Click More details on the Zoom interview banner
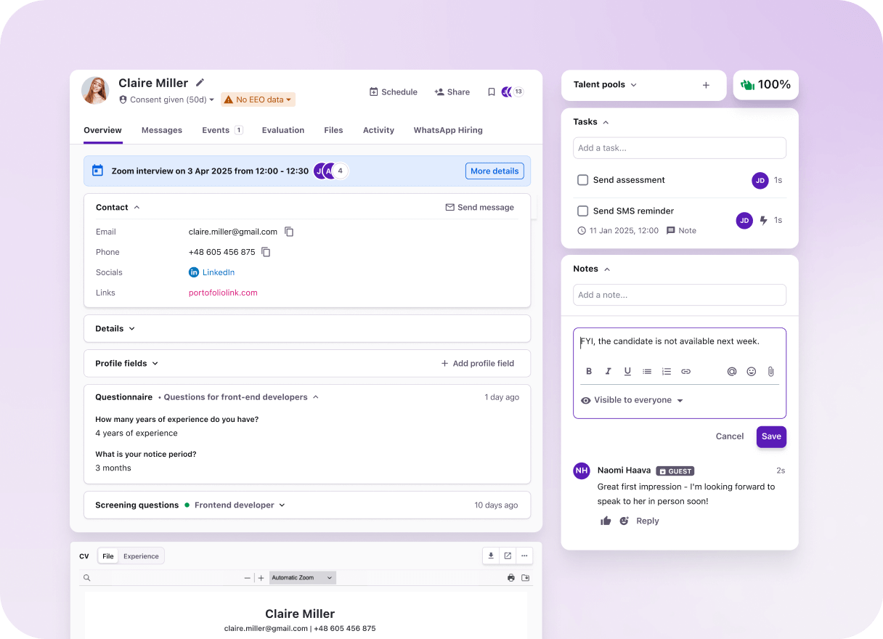Viewport: 883px width, 639px height. click(495, 171)
